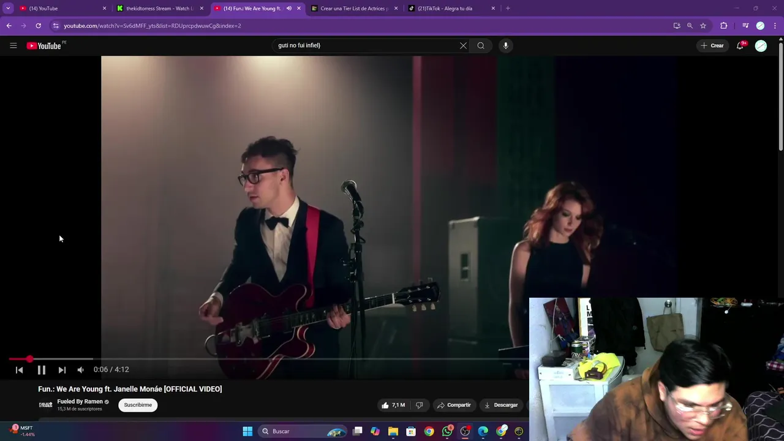Open OBS Studio from the taskbar

point(465,431)
